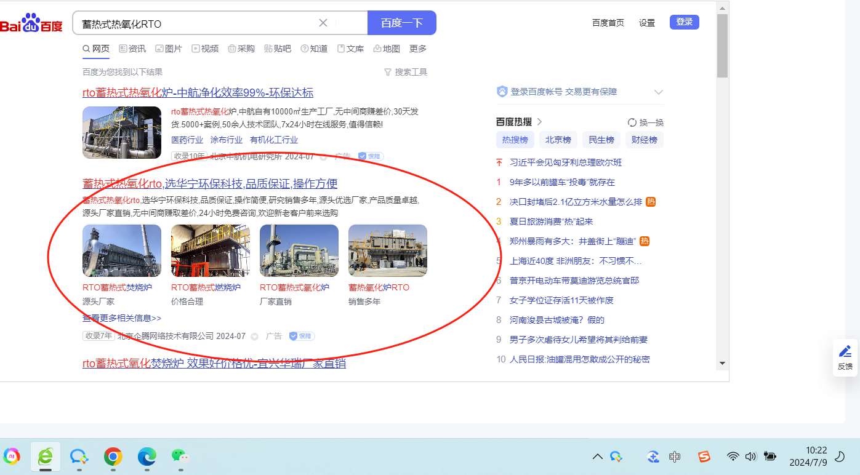
Task: Click the Sogou input method tray icon
Action: pos(704,457)
